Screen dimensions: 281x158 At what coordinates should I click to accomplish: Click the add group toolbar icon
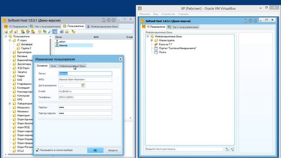6,32
